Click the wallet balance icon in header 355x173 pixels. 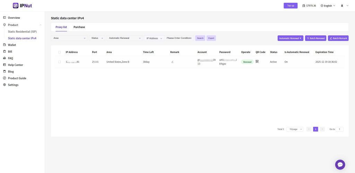tap(304, 6)
